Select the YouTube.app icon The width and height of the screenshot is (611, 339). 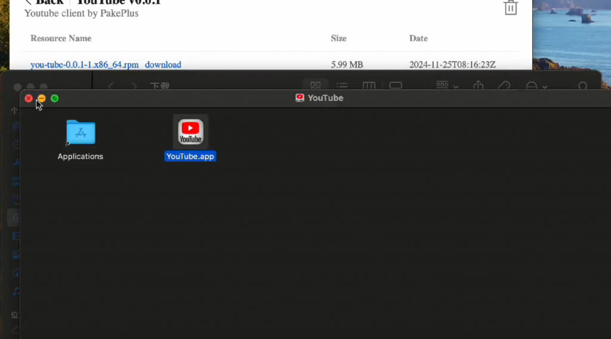click(190, 131)
